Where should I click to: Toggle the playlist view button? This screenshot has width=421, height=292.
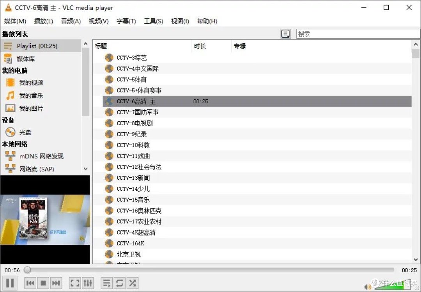coord(106,283)
